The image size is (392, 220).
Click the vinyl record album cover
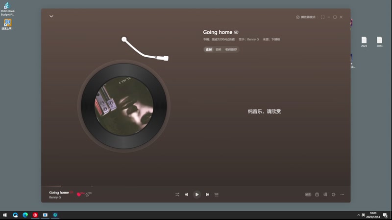click(x=124, y=106)
